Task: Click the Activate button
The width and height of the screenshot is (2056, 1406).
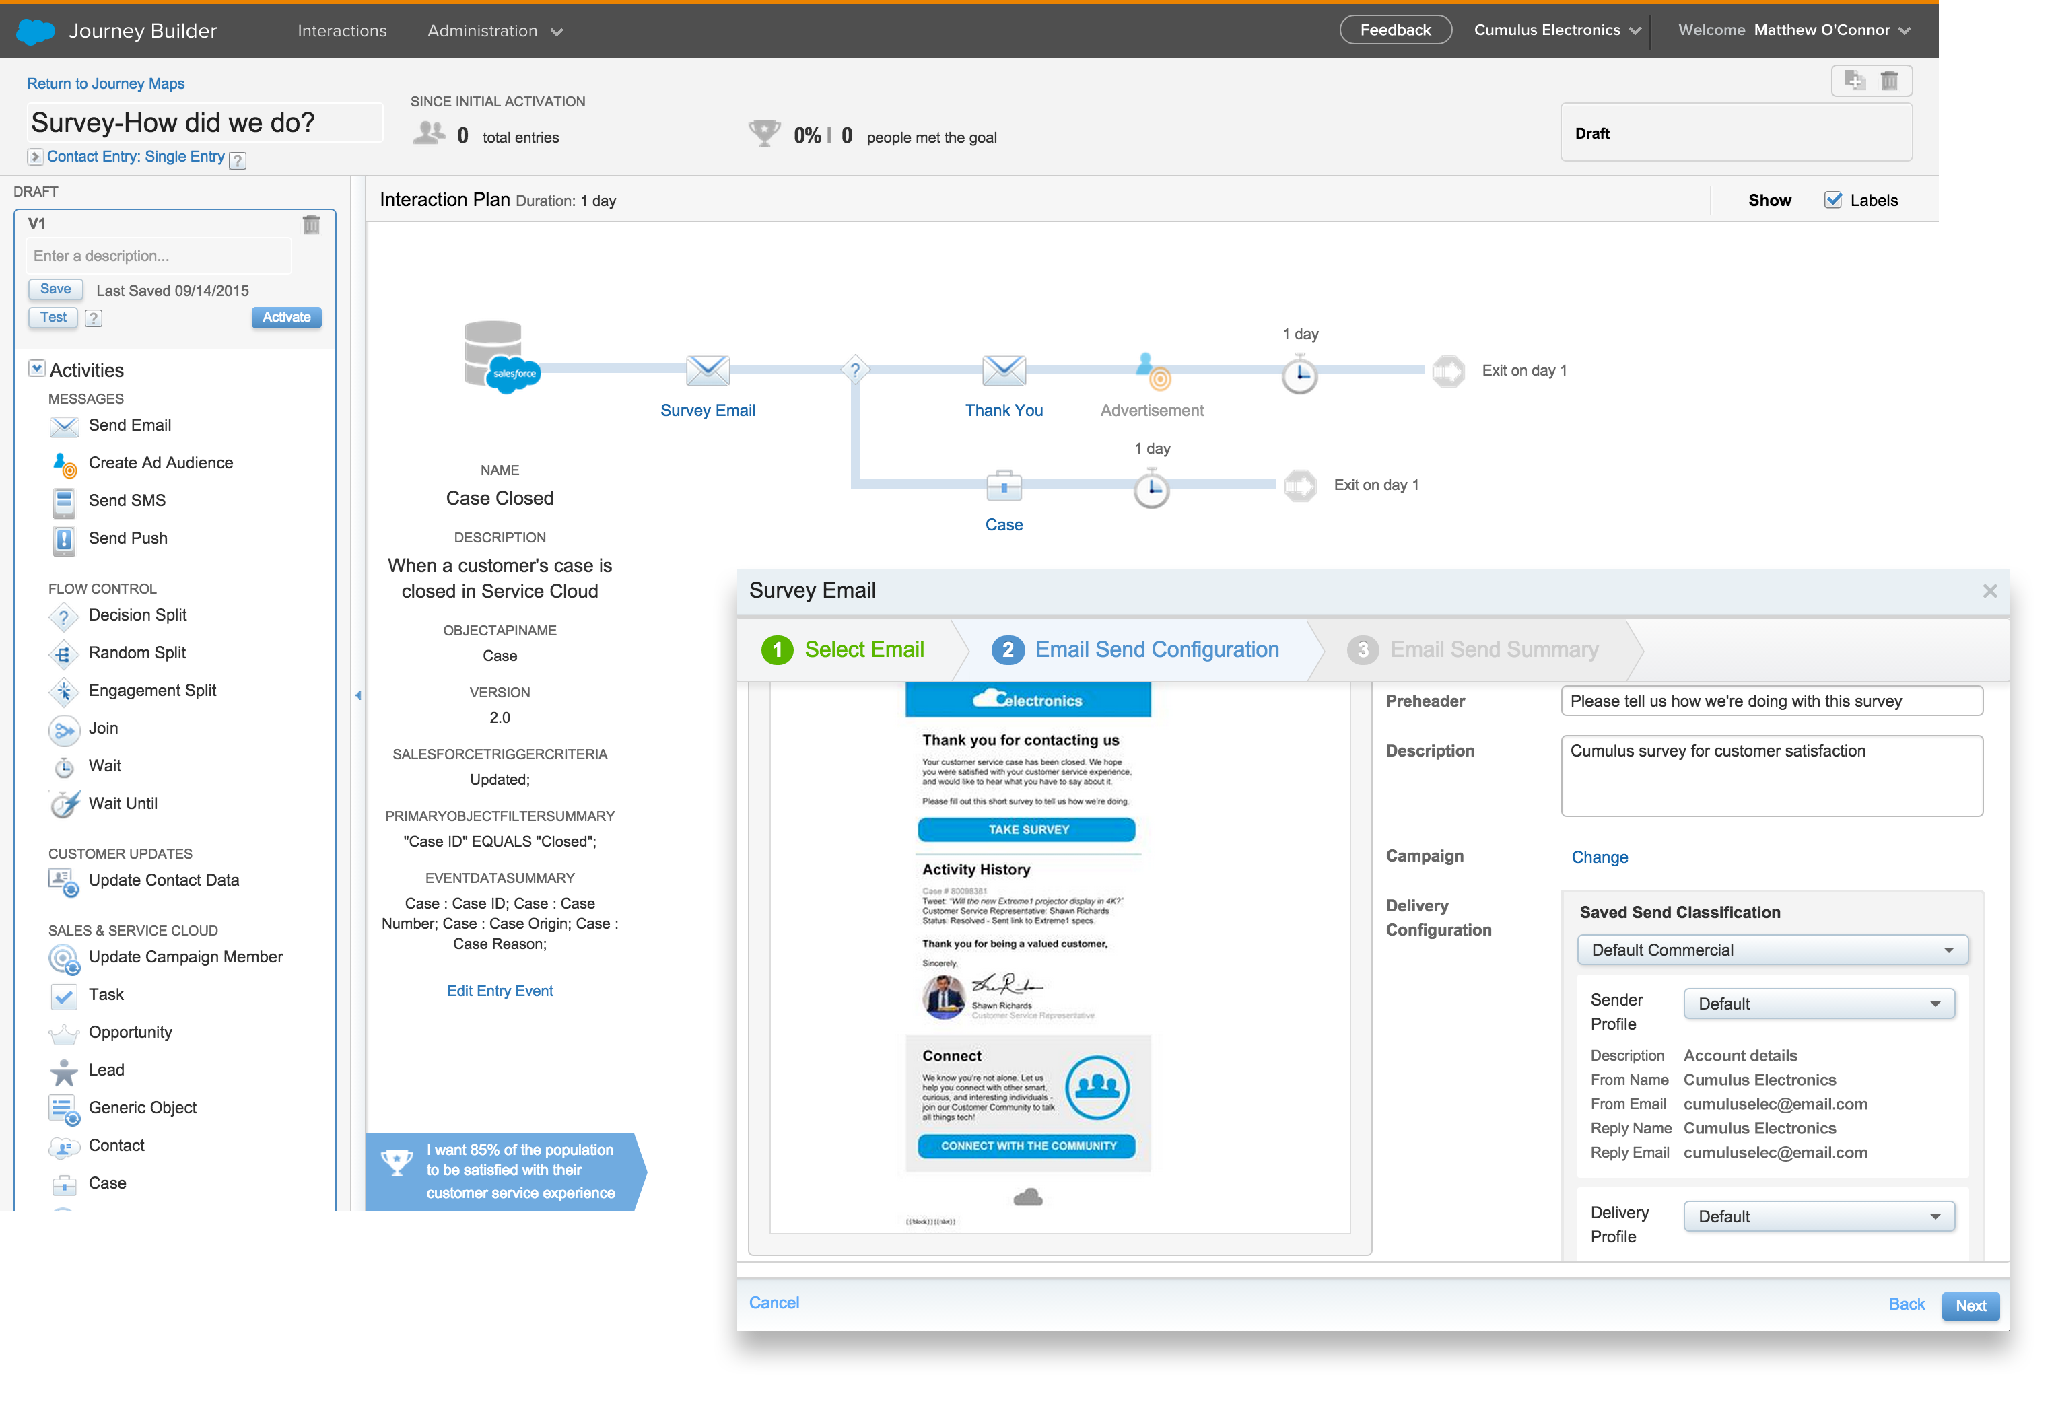Action: pos(285,318)
